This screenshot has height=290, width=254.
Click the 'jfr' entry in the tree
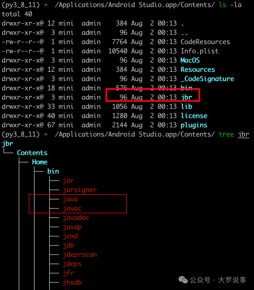pyautogui.click(x=68, y=273)
